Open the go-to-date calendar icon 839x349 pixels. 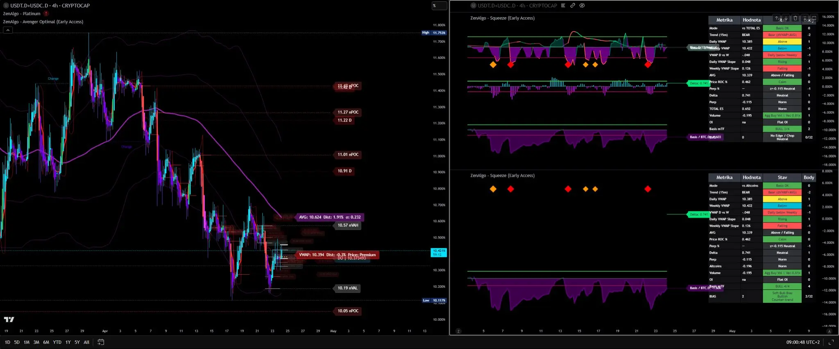point(101,342)
